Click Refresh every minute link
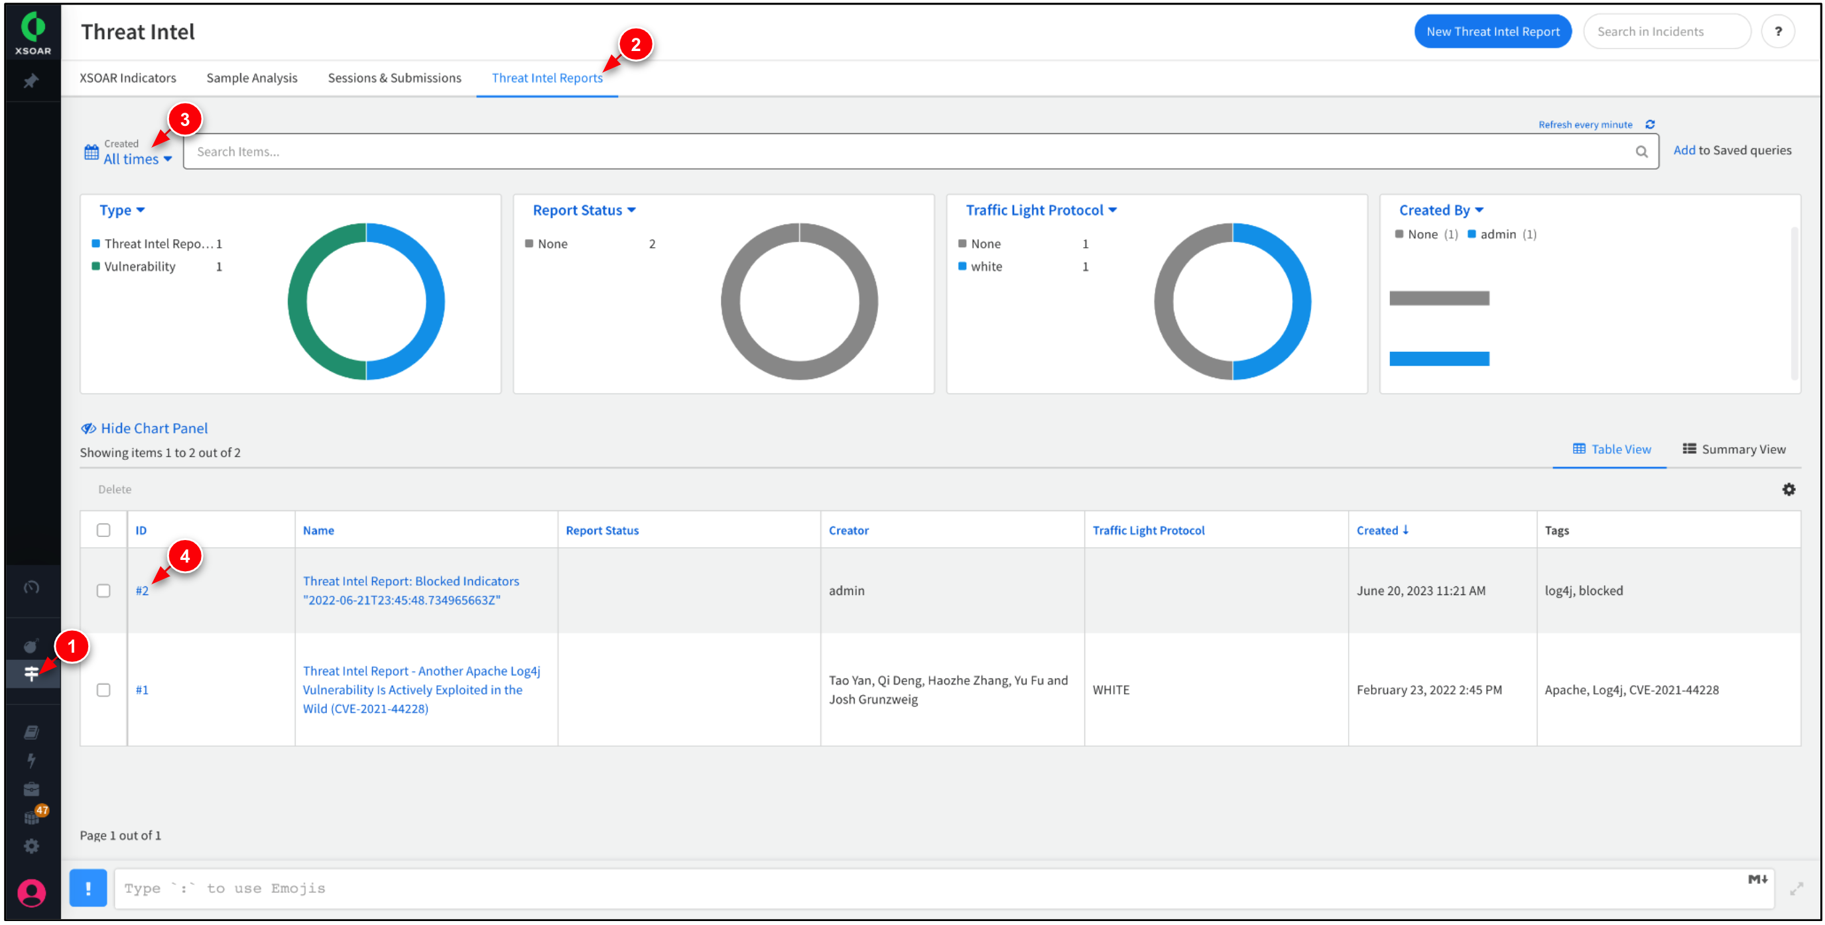The width and height of the screenshot is (1825, 925). 1585,125
